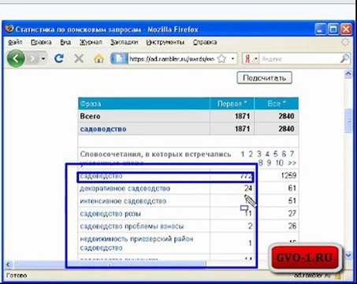Sort by the Первая column header
The image size is (357, 284).
tap(232, 103)
